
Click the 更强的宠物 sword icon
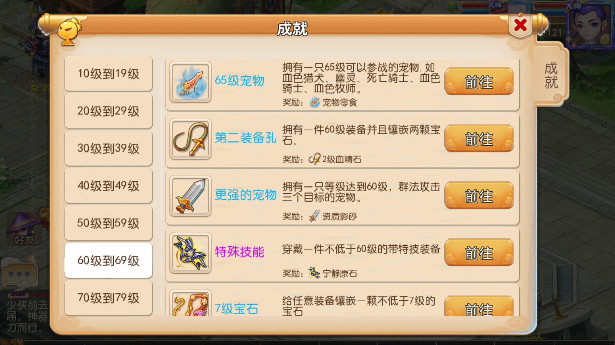pyautogui.click(x=190, y=196)
